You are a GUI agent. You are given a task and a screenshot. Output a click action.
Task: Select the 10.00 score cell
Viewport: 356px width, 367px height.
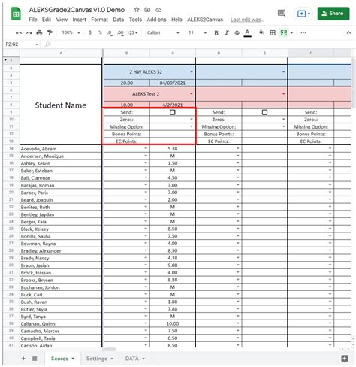[173, 323]
